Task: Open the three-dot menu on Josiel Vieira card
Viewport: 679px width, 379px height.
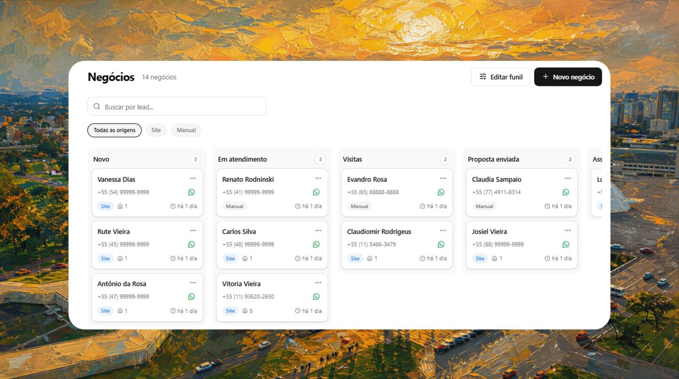Action: click(x=568, y=230)
